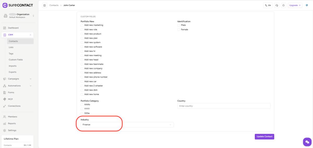Select Tags in the CRM submenu
Viewport: 313px width, 148px height.
[11, 54]
